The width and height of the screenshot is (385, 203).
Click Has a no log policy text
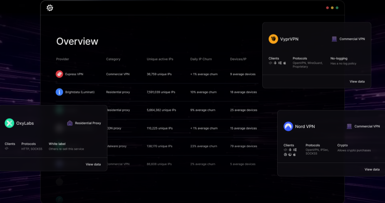343,64
